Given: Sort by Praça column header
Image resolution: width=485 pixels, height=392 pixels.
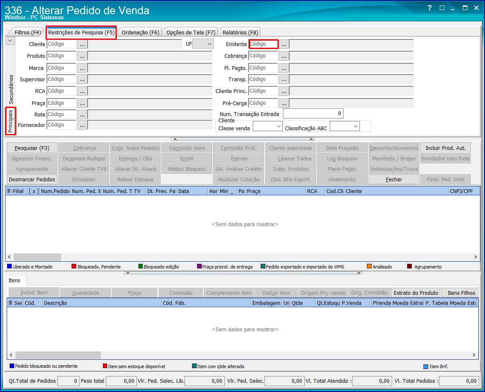Looking at the screenshot, I should pos(275,191).
